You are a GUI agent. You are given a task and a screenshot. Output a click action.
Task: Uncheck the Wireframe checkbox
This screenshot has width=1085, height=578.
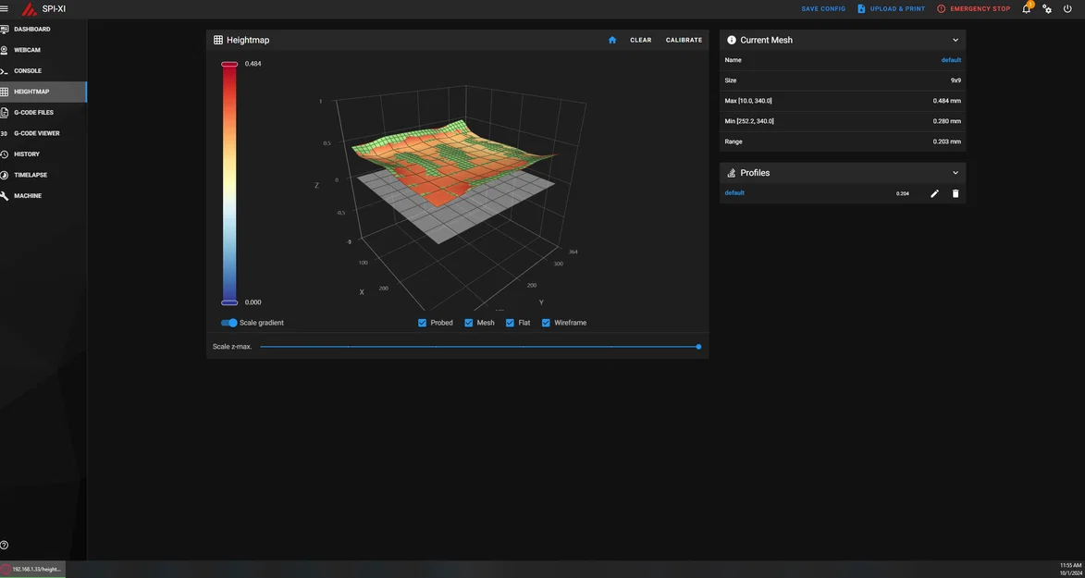tap(546, 323)
